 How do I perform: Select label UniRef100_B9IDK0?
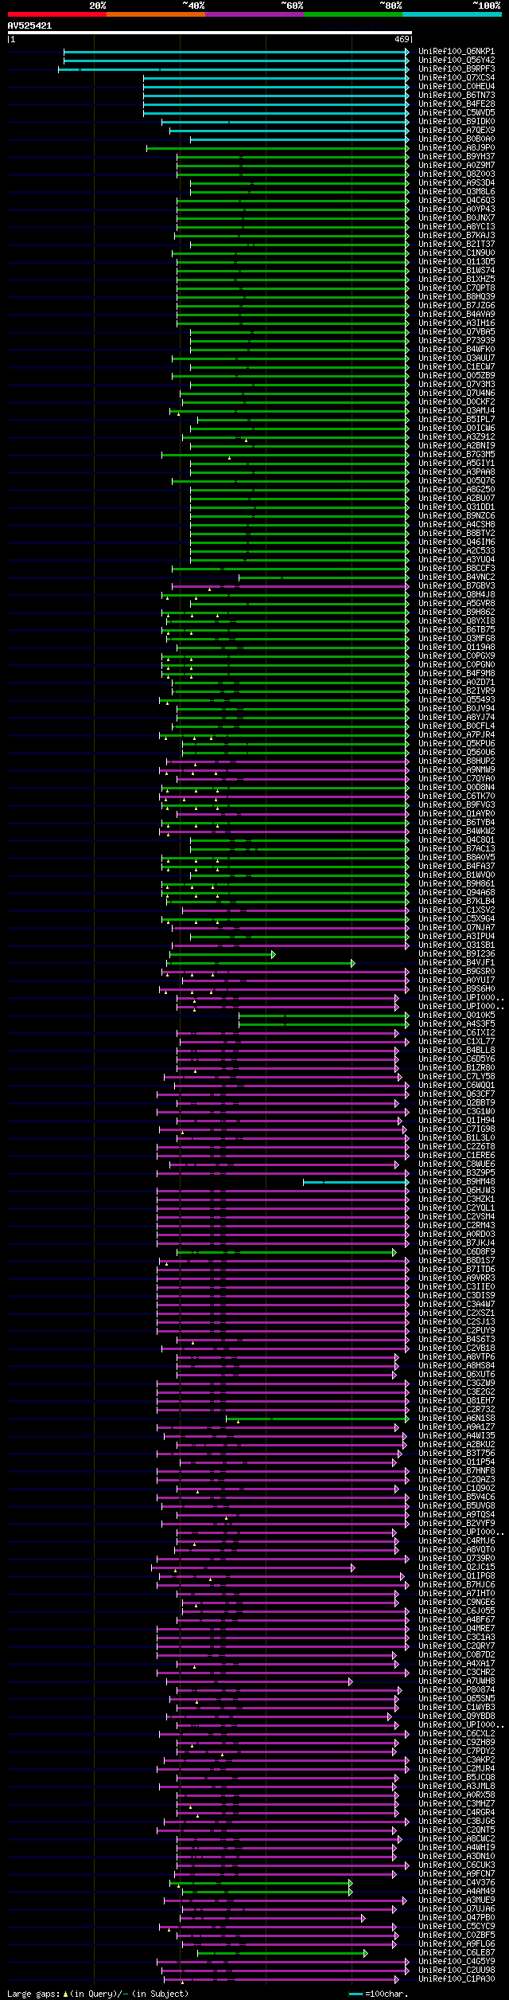coord(457,122)
